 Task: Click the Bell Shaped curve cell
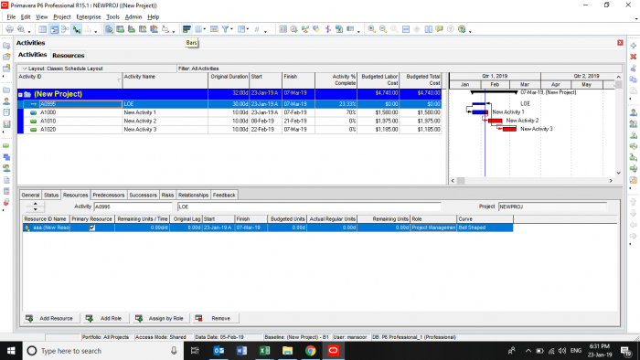[x=485, y=228]
